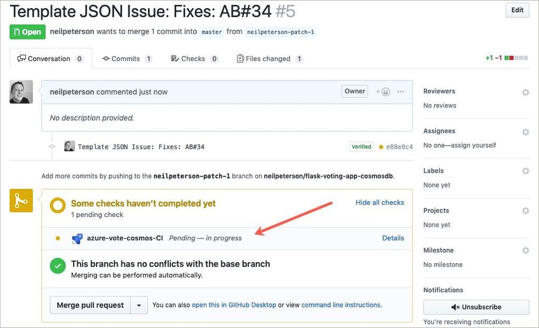The image size is (539, 328).
Task: Switch to Checks tab
Action: tap(195, 59)
